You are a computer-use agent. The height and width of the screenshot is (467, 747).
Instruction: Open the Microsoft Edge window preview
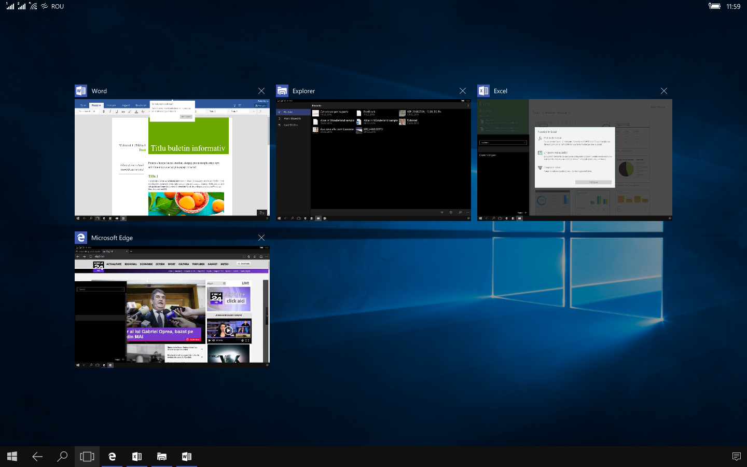coord(172,307)
